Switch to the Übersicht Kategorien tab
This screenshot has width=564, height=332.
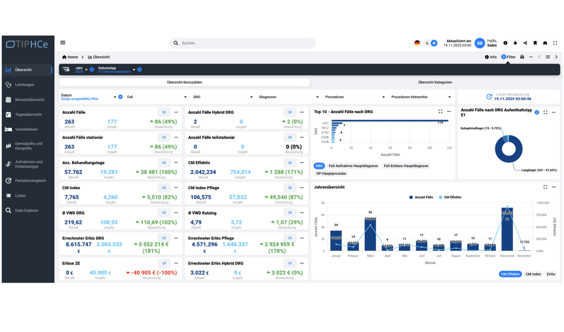coord(435,82)
